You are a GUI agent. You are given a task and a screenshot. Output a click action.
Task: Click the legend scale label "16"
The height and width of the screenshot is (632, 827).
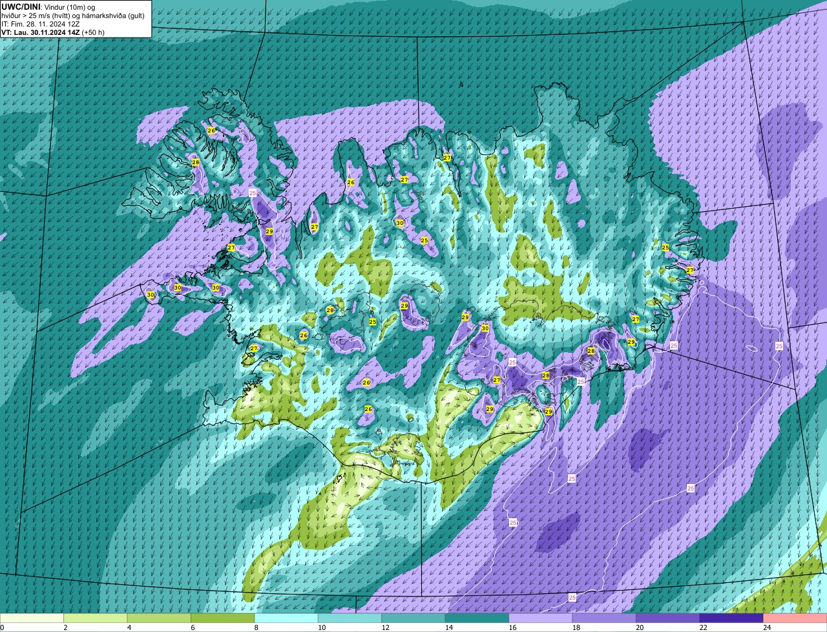pos(512,627)
